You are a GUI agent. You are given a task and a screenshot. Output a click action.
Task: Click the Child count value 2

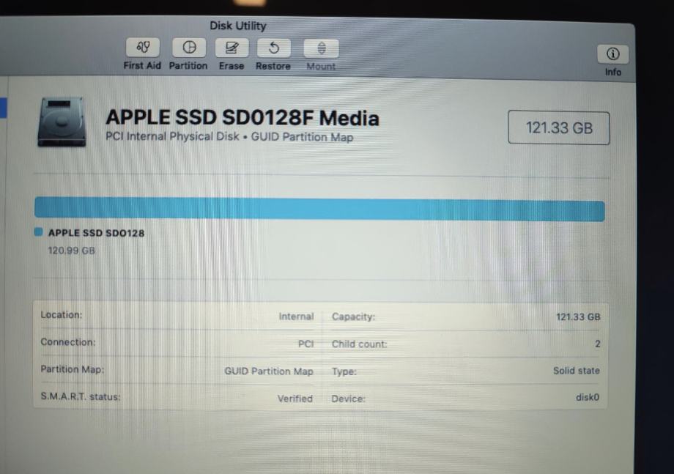[x=598, y=344]
